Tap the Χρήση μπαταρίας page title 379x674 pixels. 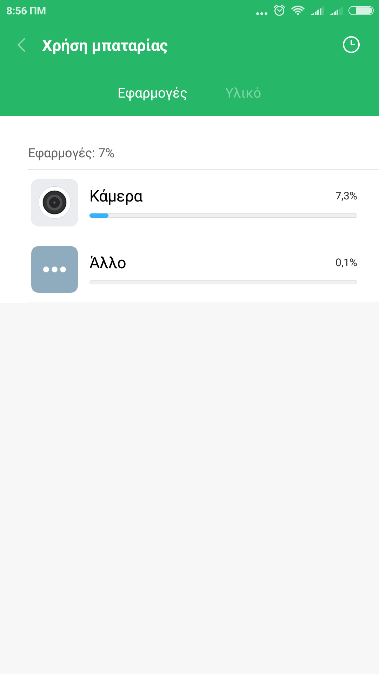point(105,46)
